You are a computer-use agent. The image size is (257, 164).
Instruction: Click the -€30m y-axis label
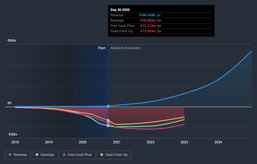(12, 134)
